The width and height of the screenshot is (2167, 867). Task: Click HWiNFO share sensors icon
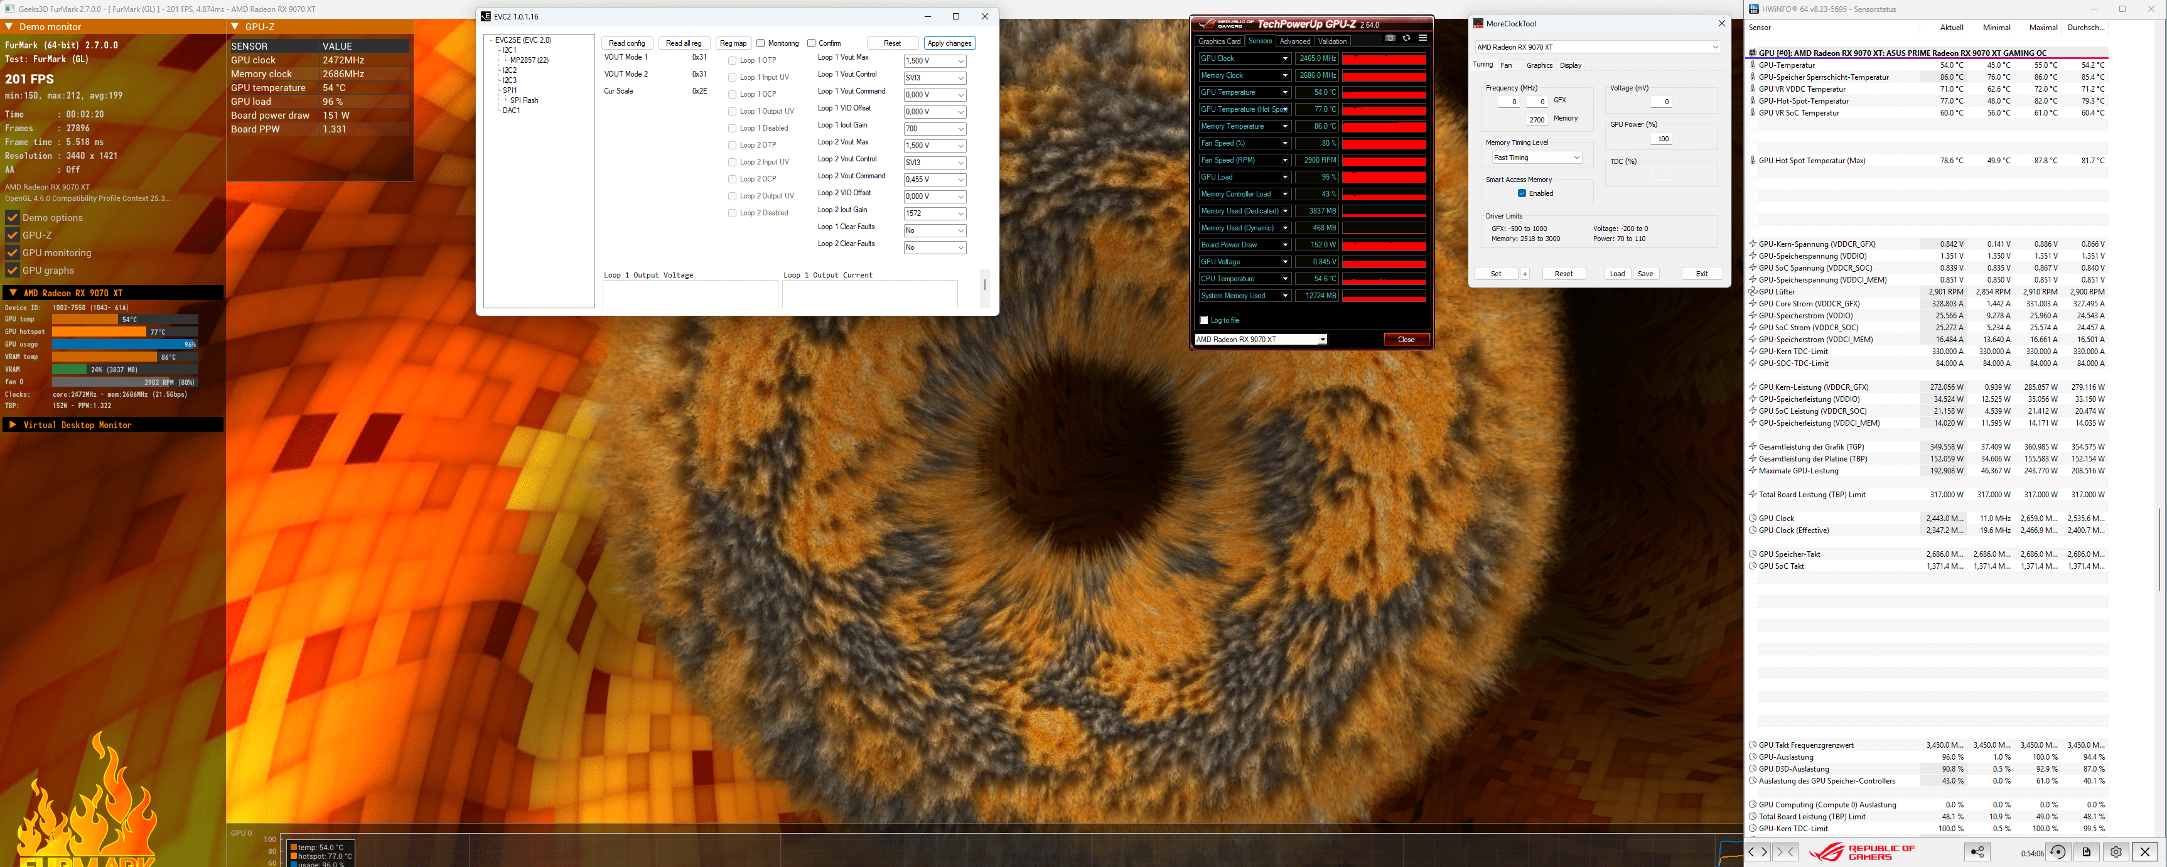1977,852
